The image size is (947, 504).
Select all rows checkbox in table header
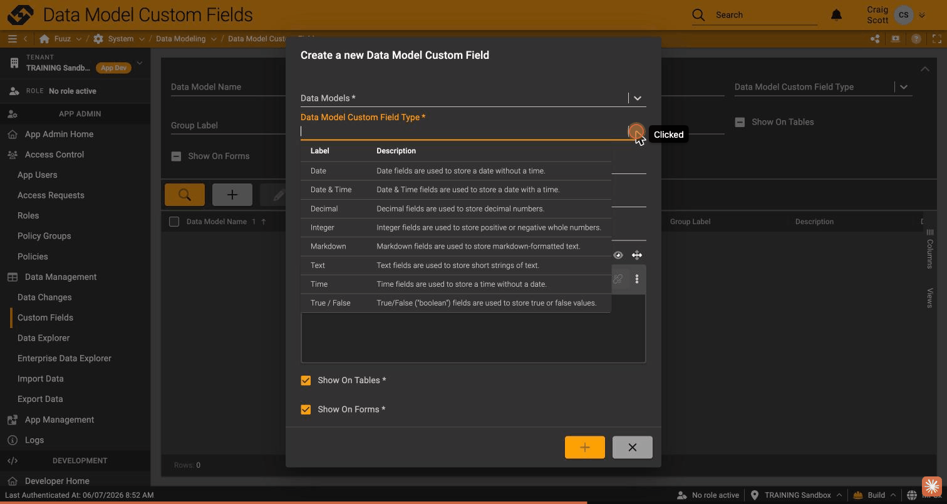[x=174, y=222]
